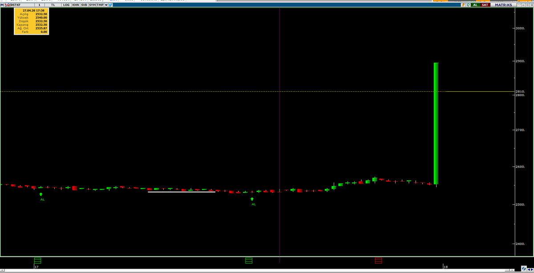
Task: Click the 17 date label on time axis
Action: (36, 267)
